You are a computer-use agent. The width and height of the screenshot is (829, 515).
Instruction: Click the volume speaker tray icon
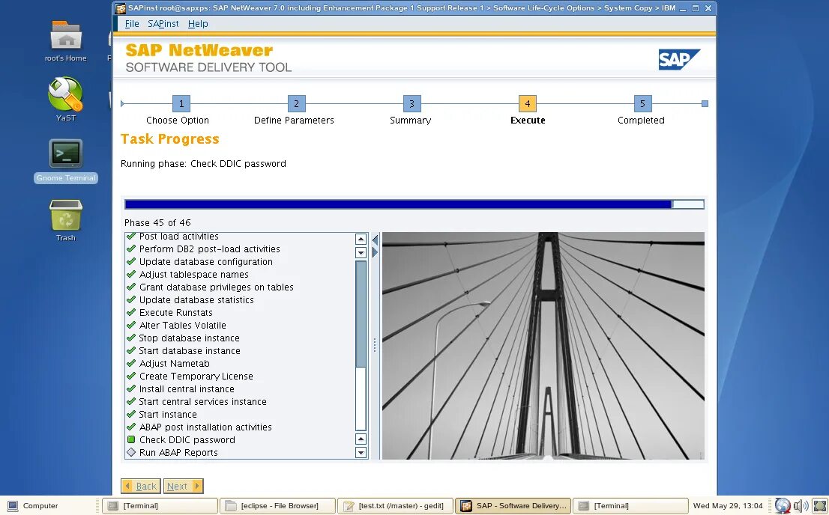801,505
